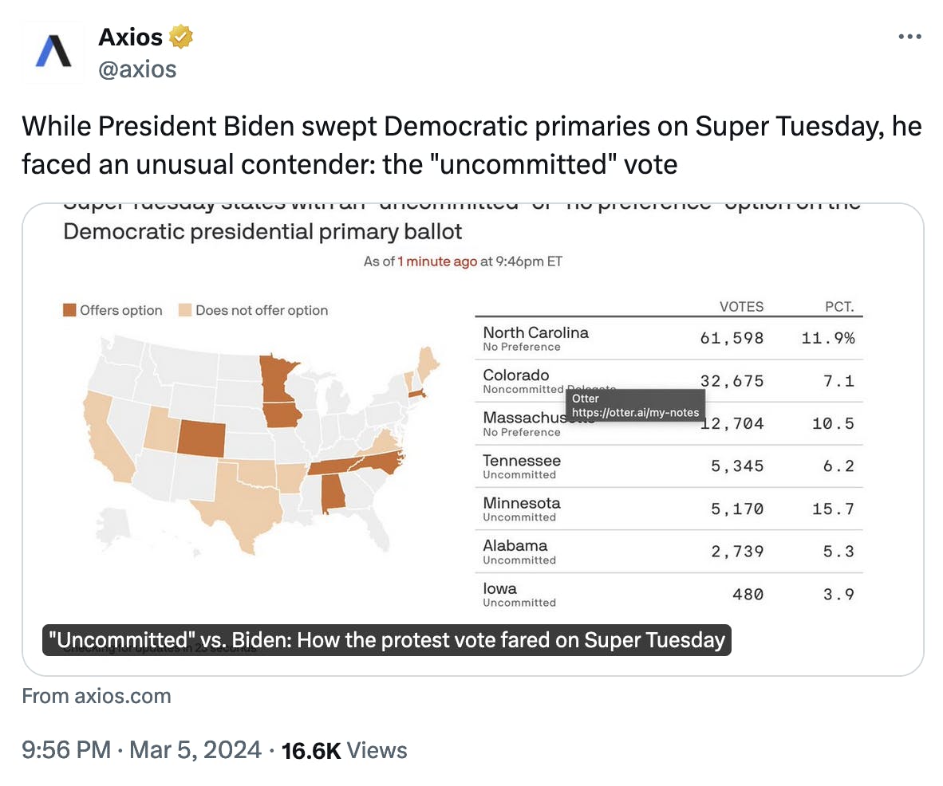This screenshot has width=943, height=786.
Task: Open the Axios display name profile
Action: [x=130, y=37]
